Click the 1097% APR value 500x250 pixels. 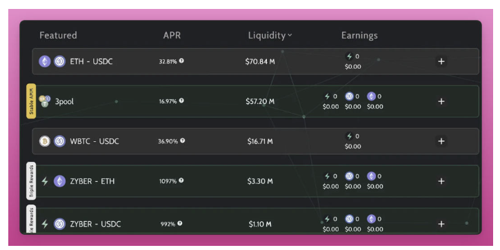pos(168,181)
